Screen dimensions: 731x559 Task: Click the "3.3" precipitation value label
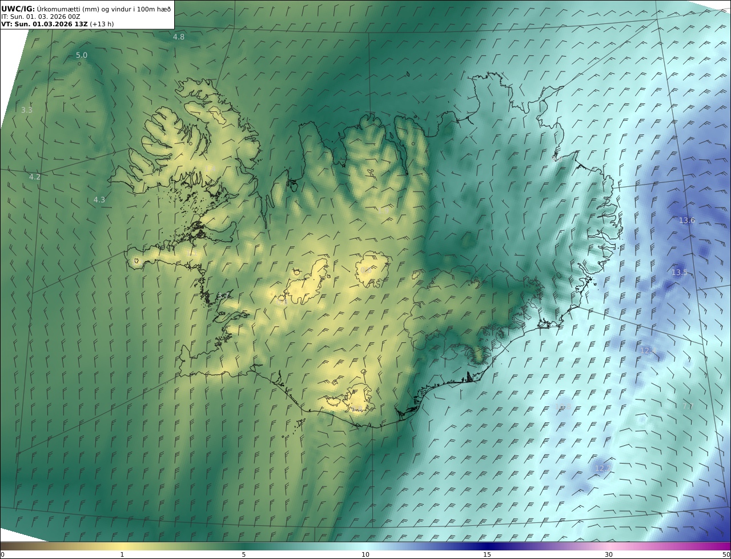click(x=26, y=110)
